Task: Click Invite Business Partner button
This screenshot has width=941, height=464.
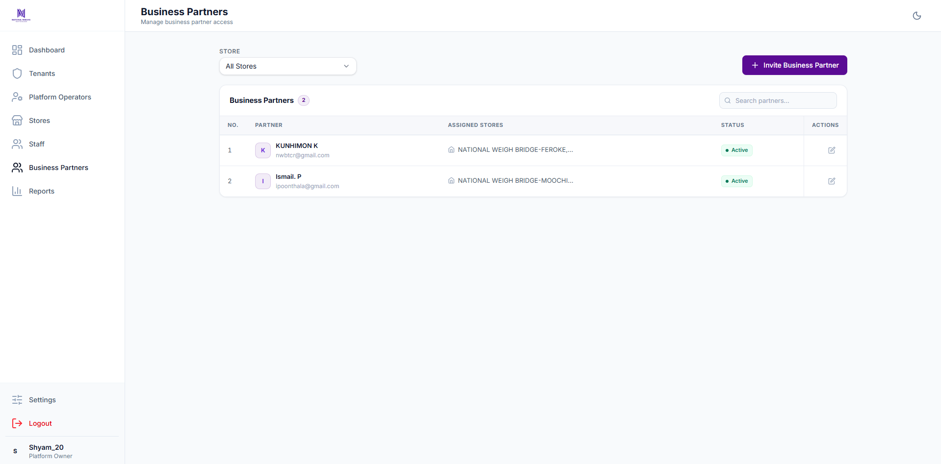Action: (794, 65)
